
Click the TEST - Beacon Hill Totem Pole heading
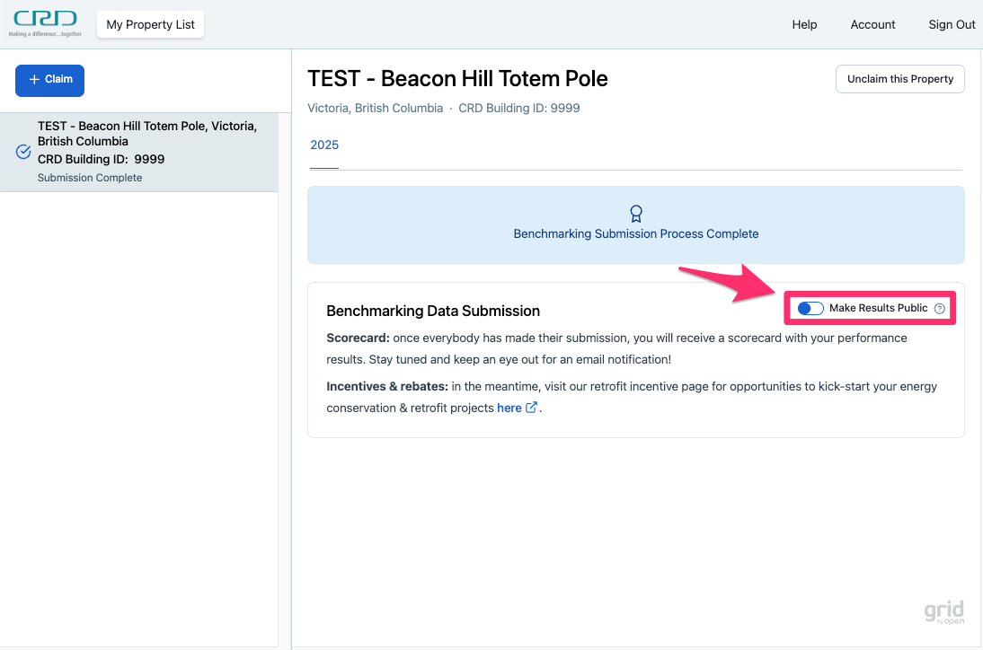click(457, 79)
